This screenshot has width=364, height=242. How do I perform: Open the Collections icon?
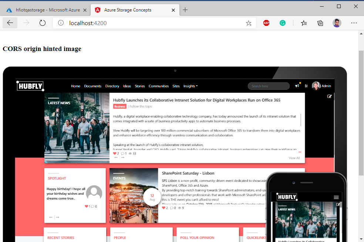coord(320,23)
